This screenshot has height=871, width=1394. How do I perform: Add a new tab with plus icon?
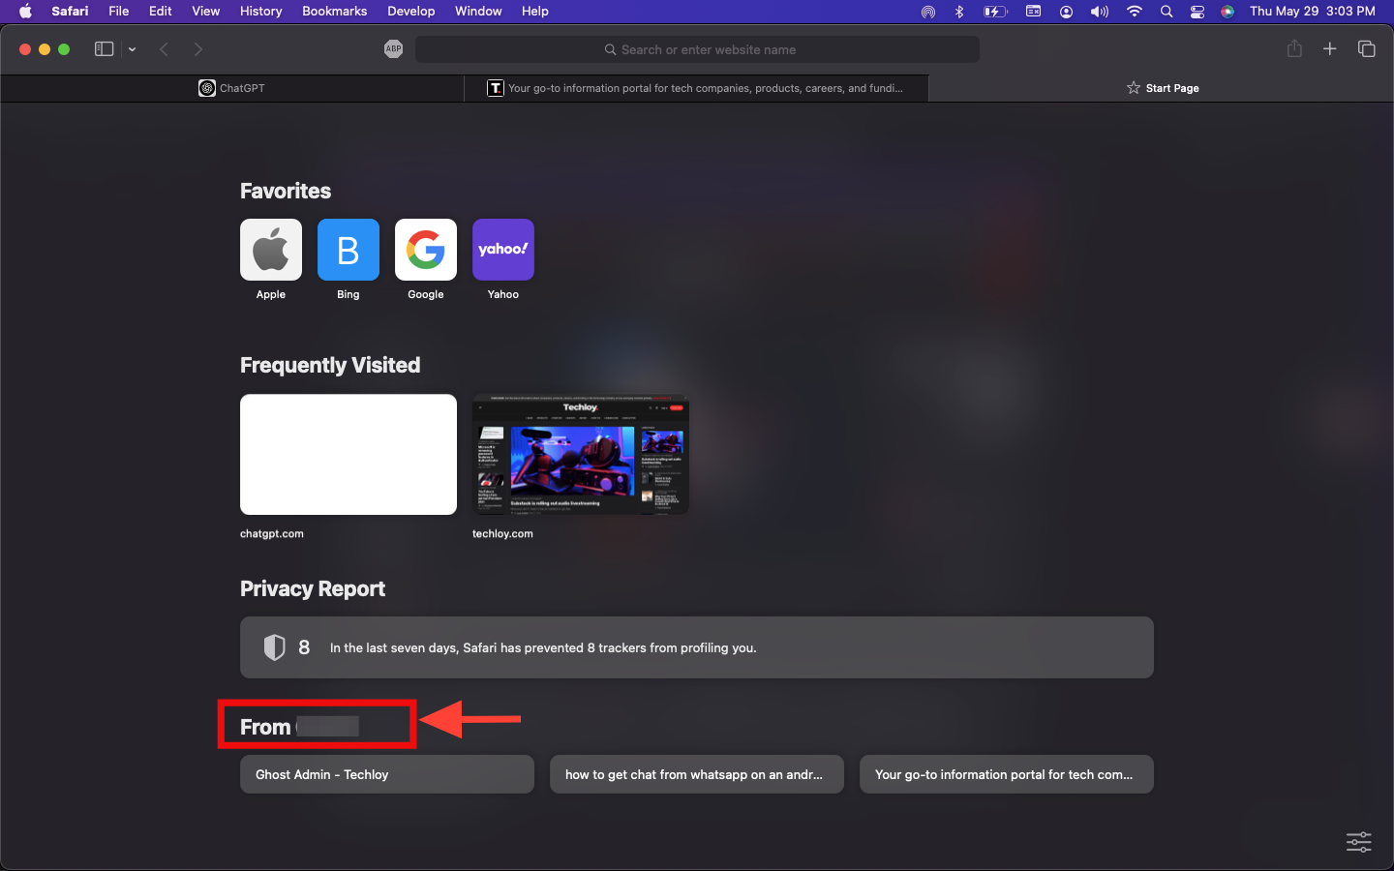(x=1330, y=48)
